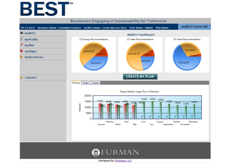Click the August bar labeled 14536

tap(161, 111)
